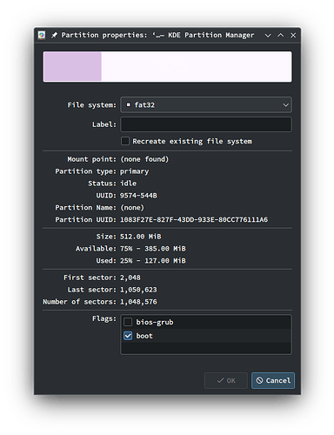Image resolution: width=334 pixels, height=435 pixels.
Task: Click the fat32 file system color marker
Action: 128,104
